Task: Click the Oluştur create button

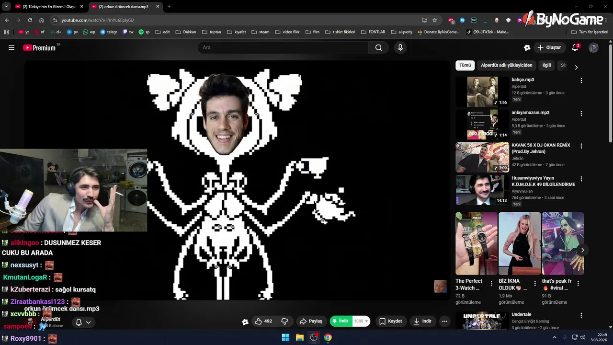Action: point(549,47)
